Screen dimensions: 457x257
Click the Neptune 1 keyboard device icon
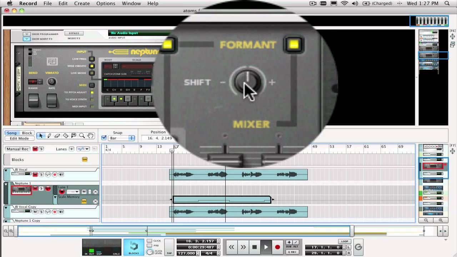click(21, 190)
